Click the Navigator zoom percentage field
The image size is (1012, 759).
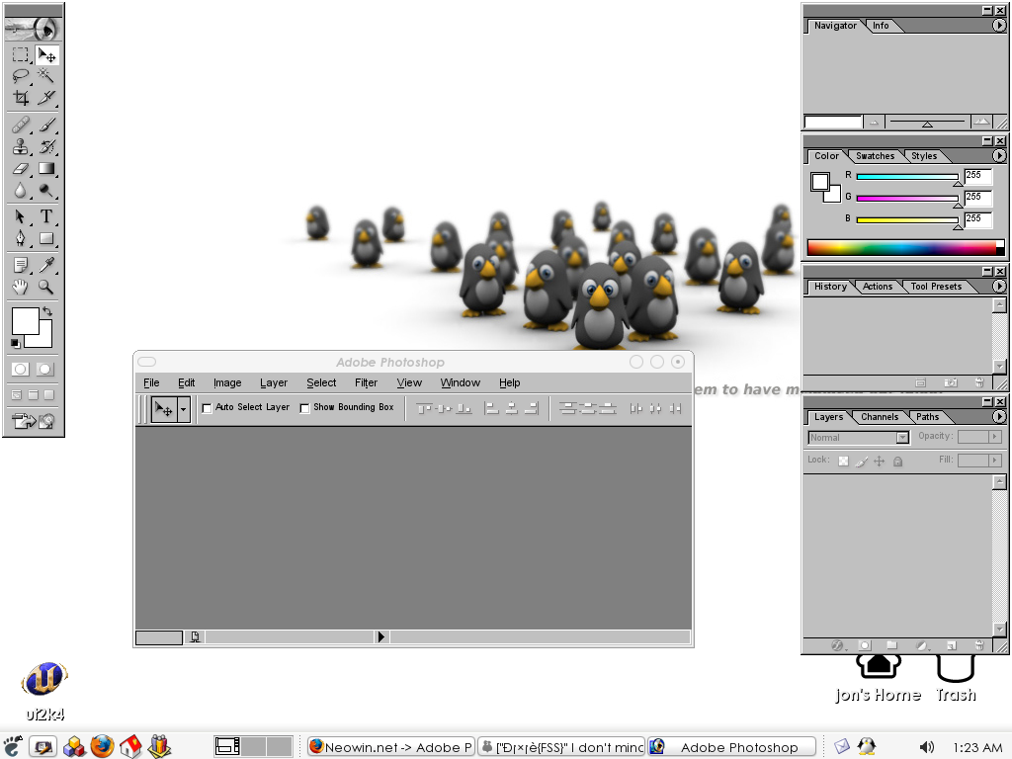832,122
